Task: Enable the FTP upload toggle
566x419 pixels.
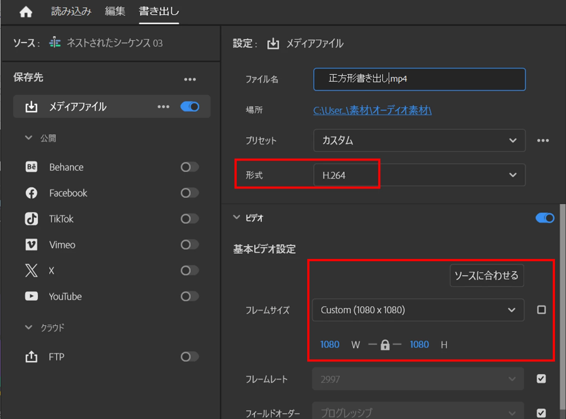Action: [x=190, y=356]
